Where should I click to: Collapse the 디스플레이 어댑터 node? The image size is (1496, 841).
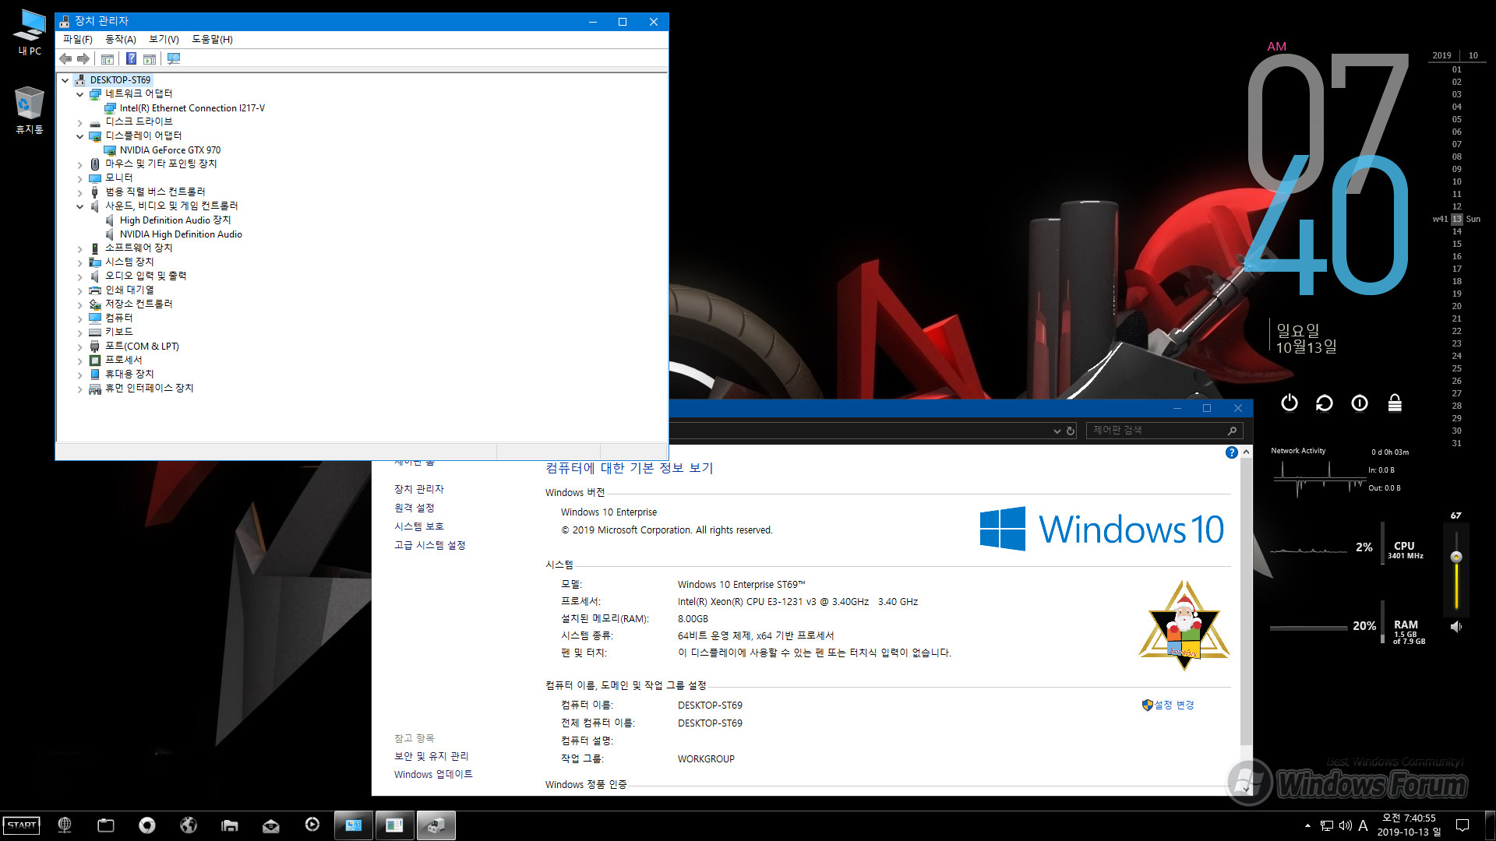(x=79, y=136)
